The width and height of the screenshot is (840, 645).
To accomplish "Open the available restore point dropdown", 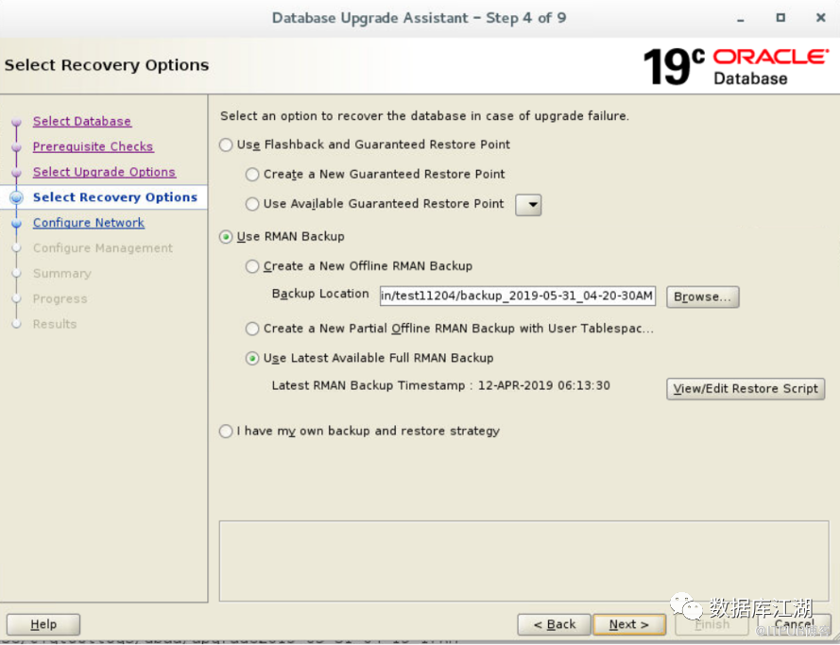I will coord(528,205).
